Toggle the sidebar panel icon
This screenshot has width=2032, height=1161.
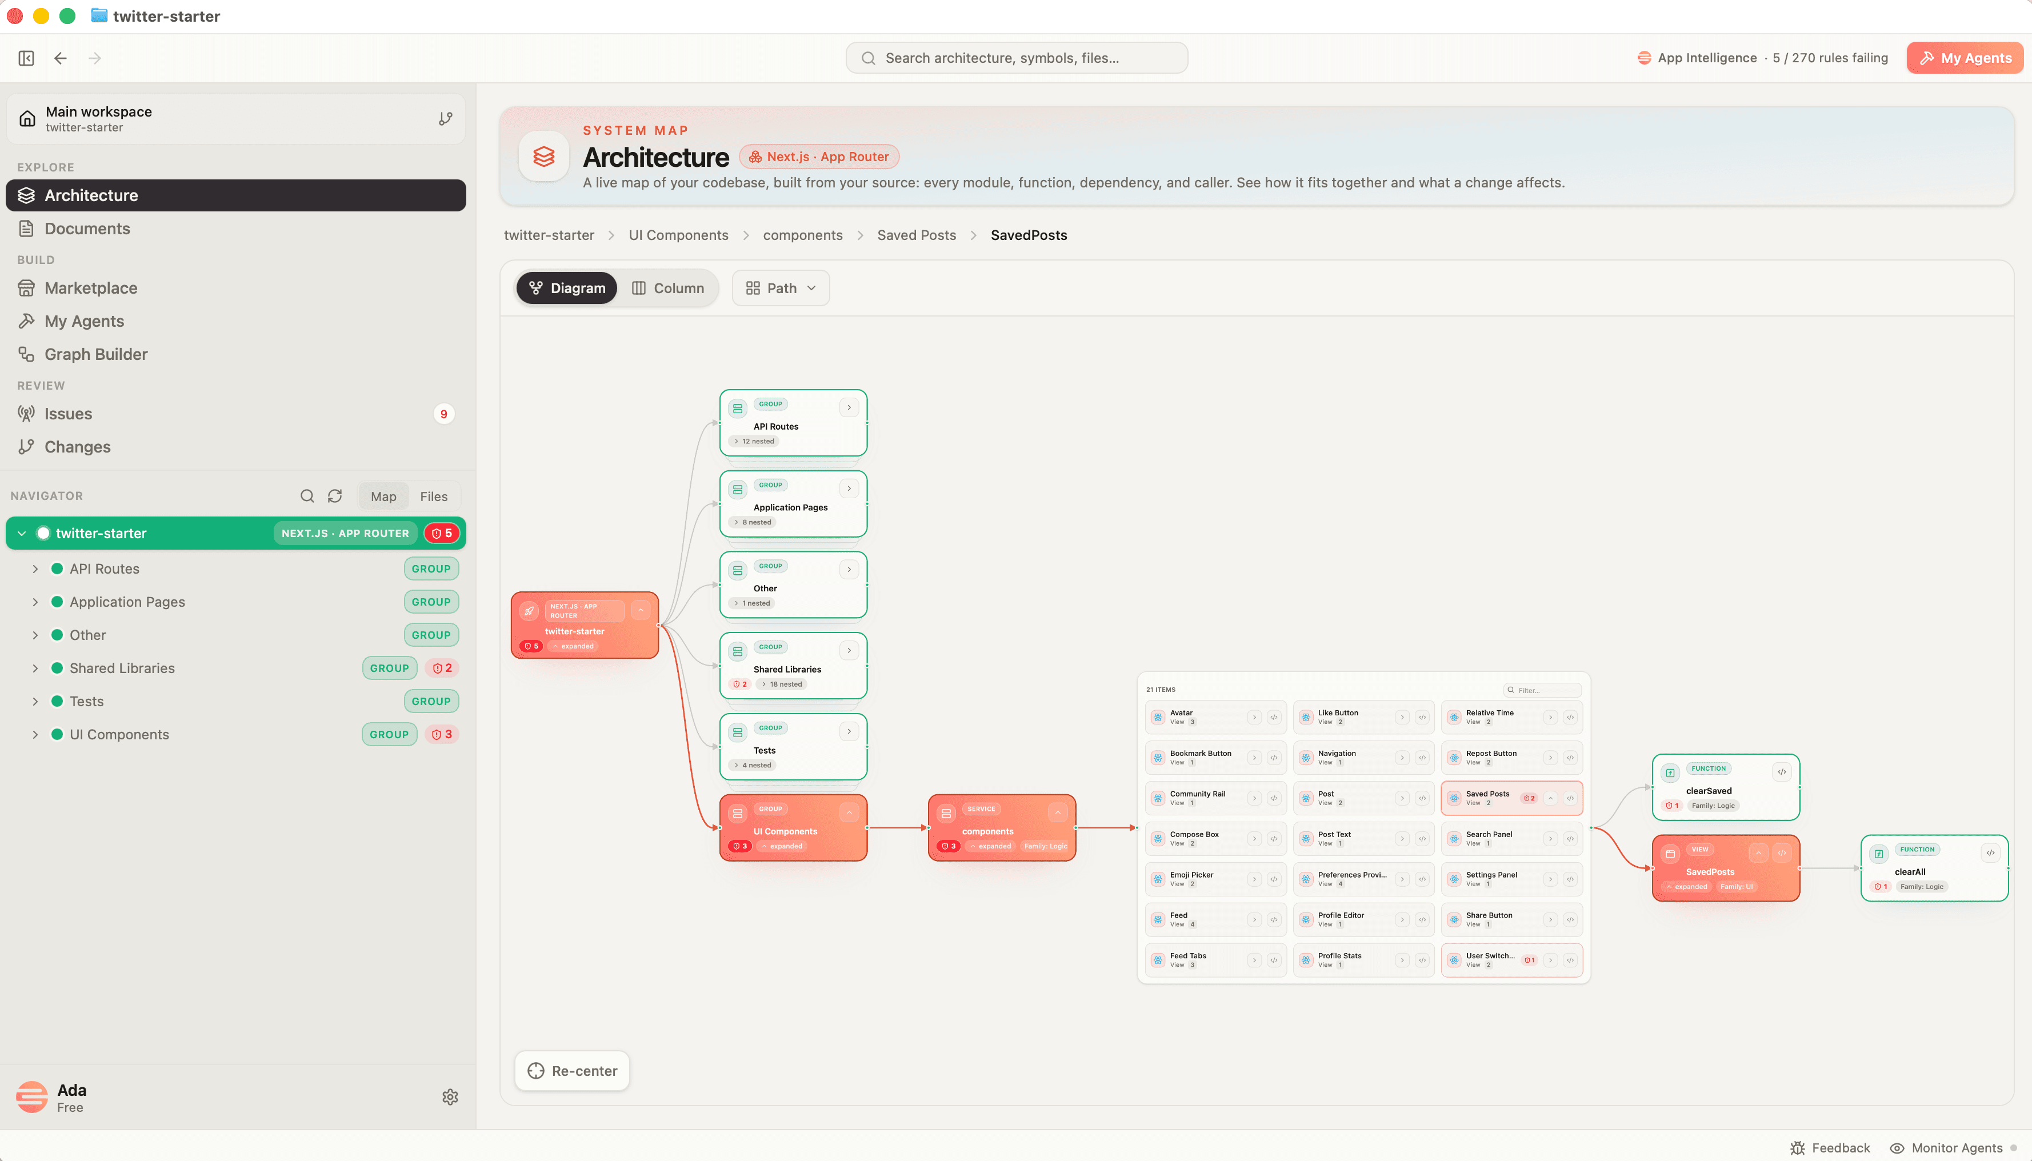click(26, 58)
